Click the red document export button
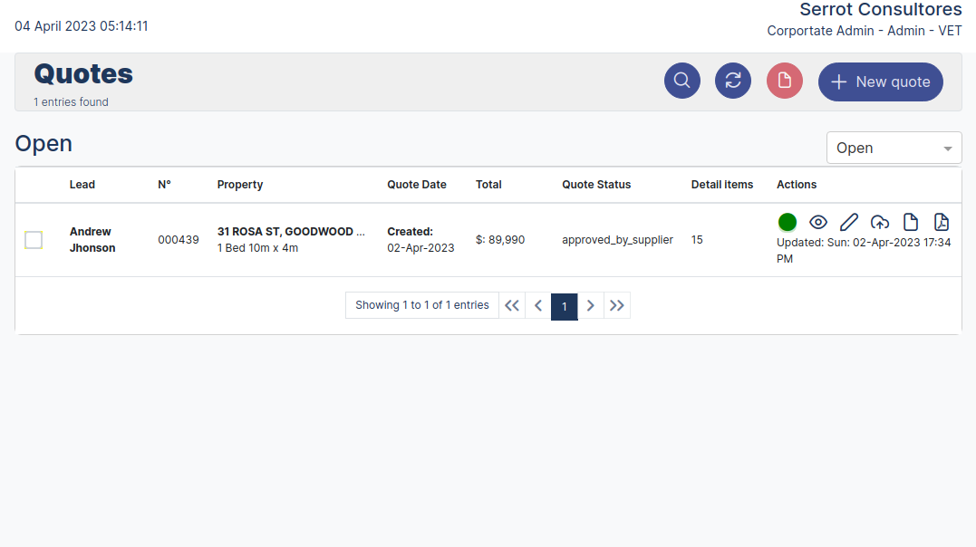 coord(785,81)
